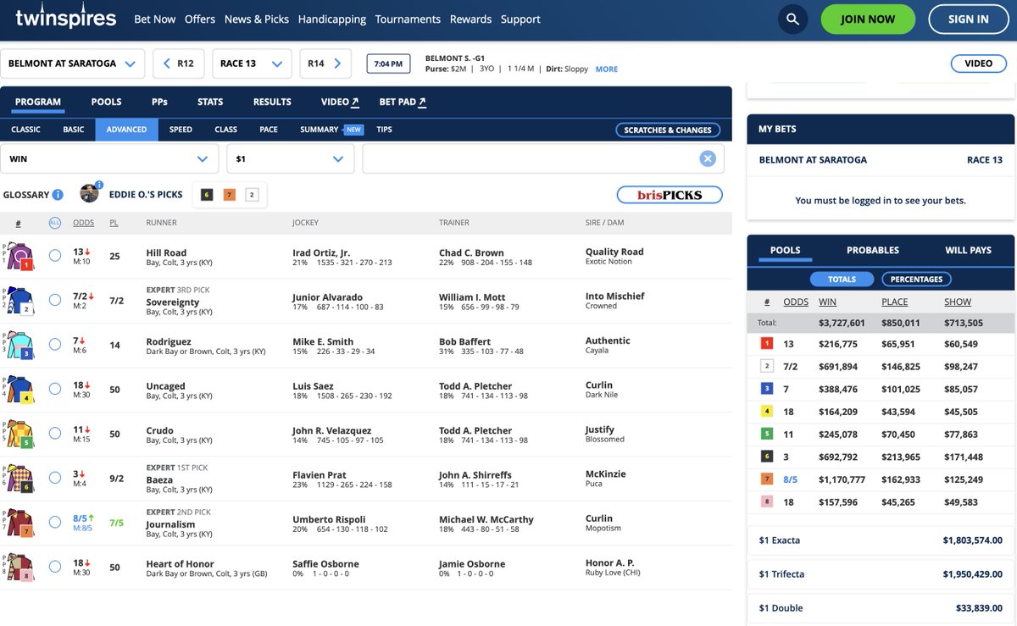Image resolution: width=1017 pixels, height=626 pixels.
Task: Open Race 13 selector dropdown
Action: coord(252,64)
